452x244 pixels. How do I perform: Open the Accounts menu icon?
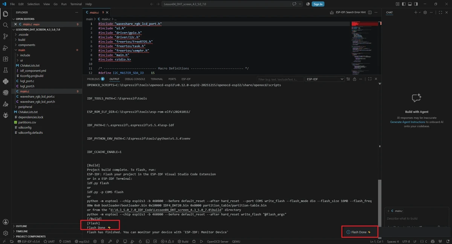[5, 222]
